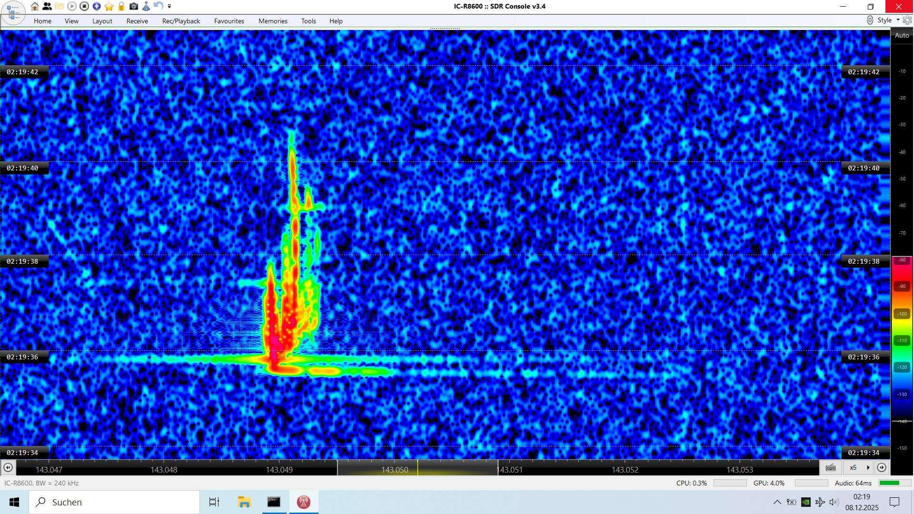Click the scroll frequency left button
The height and width of the screenshot is (514, 914).
coord(8,468)
